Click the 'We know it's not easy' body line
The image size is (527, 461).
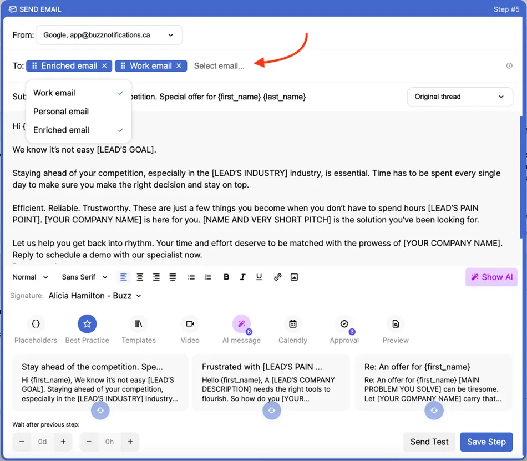click(84, 150)
